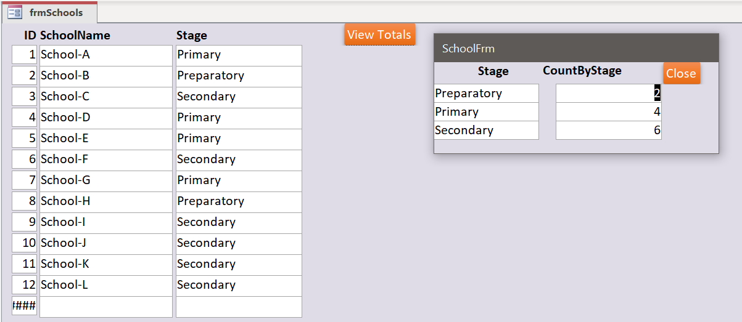Click the empty new-record Stage field
The image size is (742, 322).
239,307
